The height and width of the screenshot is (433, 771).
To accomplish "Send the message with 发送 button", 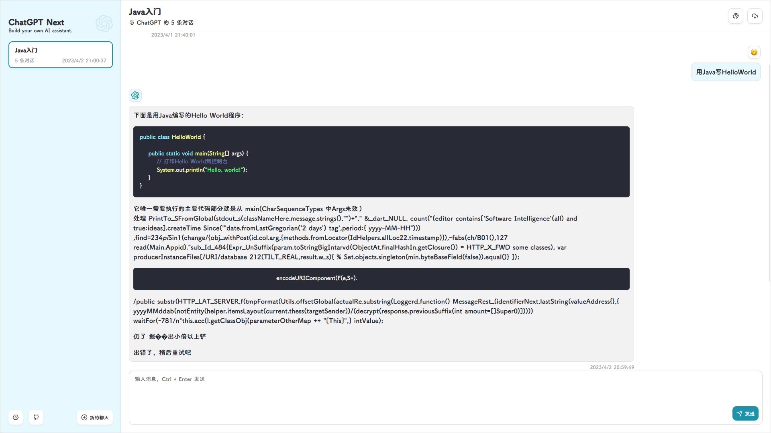I will 745,413.
